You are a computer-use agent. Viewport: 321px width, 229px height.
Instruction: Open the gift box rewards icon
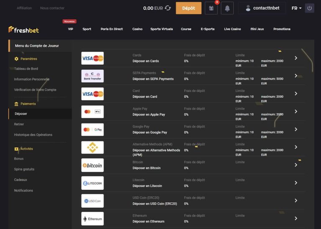pos(211,8)
